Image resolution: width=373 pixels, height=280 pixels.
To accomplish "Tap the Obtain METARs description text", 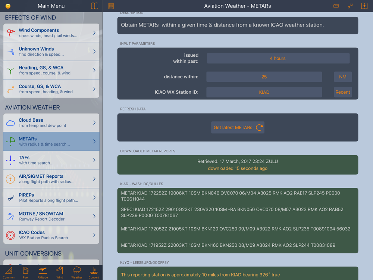I will (x=222, y=25).
